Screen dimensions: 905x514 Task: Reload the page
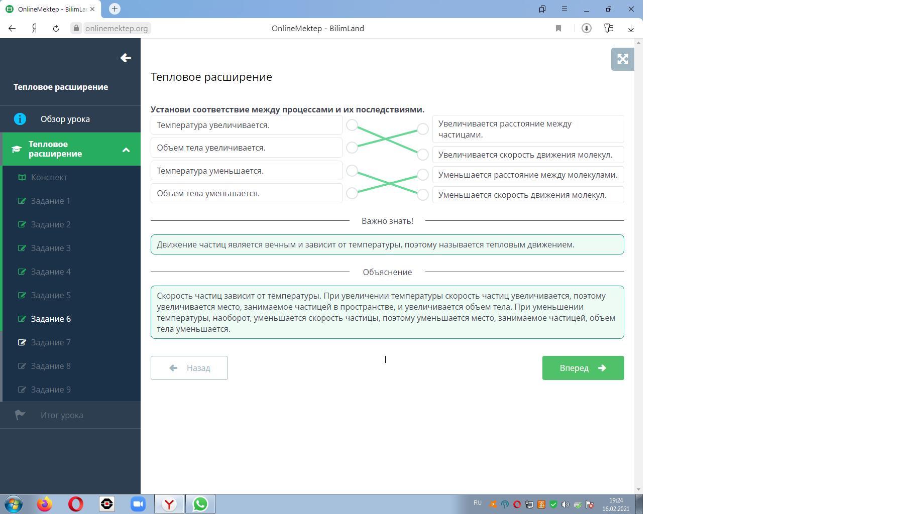click(x=56, y=28)
